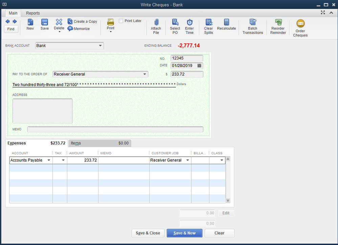This screenshot has height=245, width=338.
Task: Click Save & New
Action: [184, 233]
